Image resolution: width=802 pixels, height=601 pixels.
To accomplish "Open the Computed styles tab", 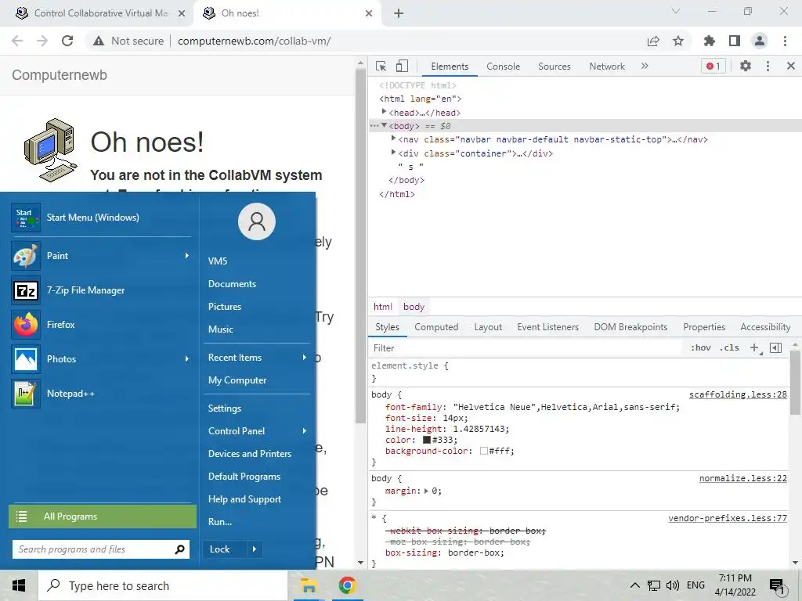I will coord(436,327).
